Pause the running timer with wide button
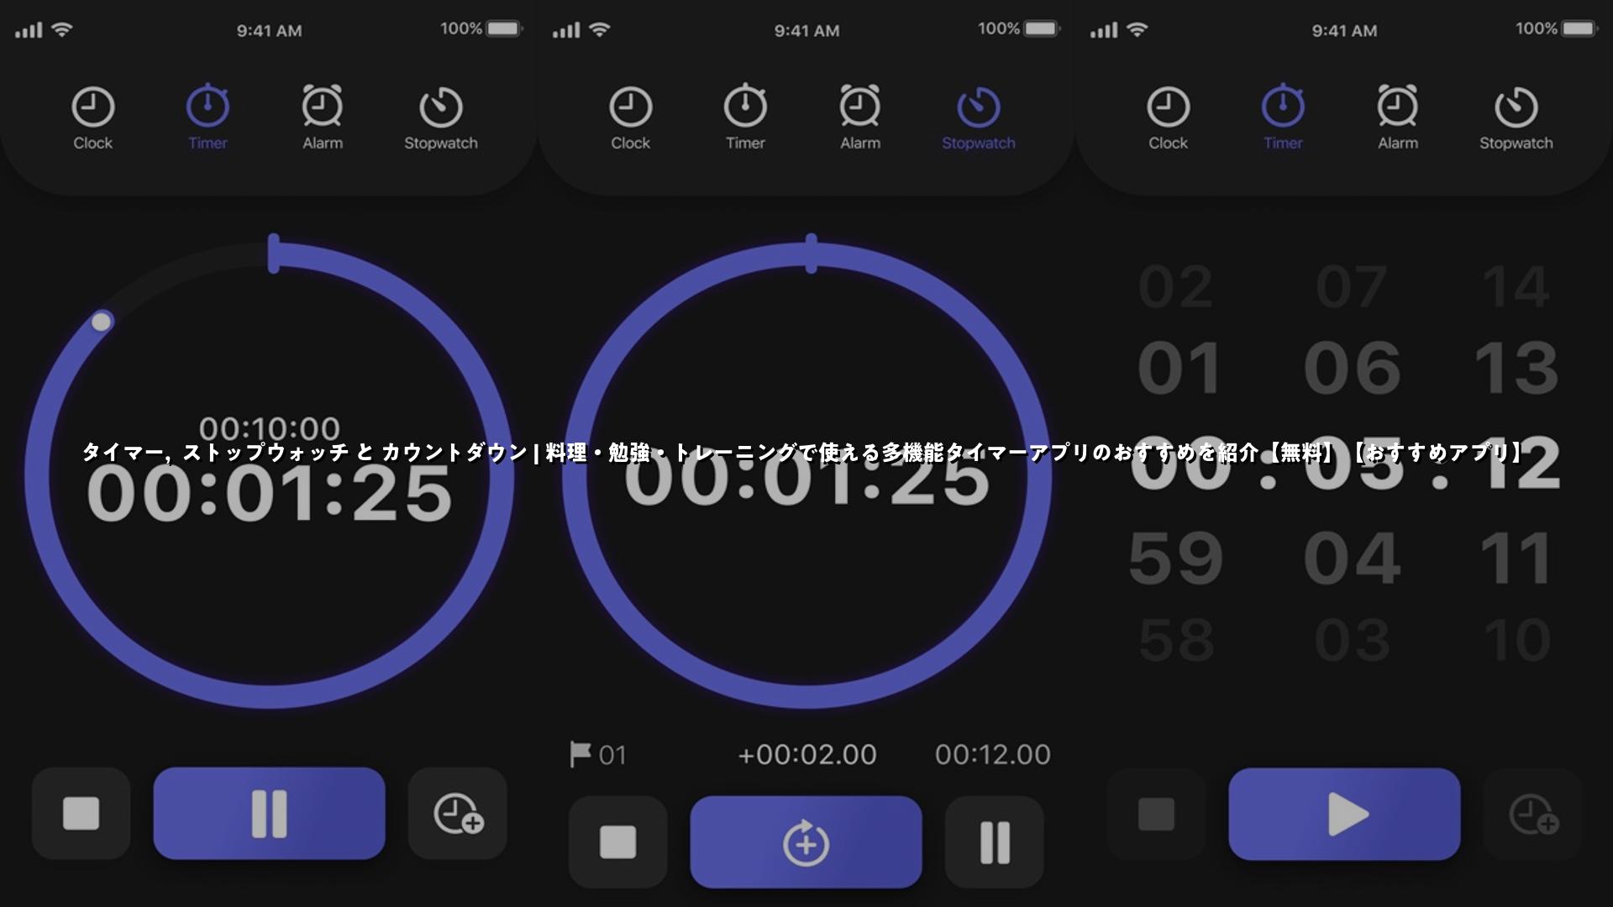1613x907 pixels. (269, 813)
